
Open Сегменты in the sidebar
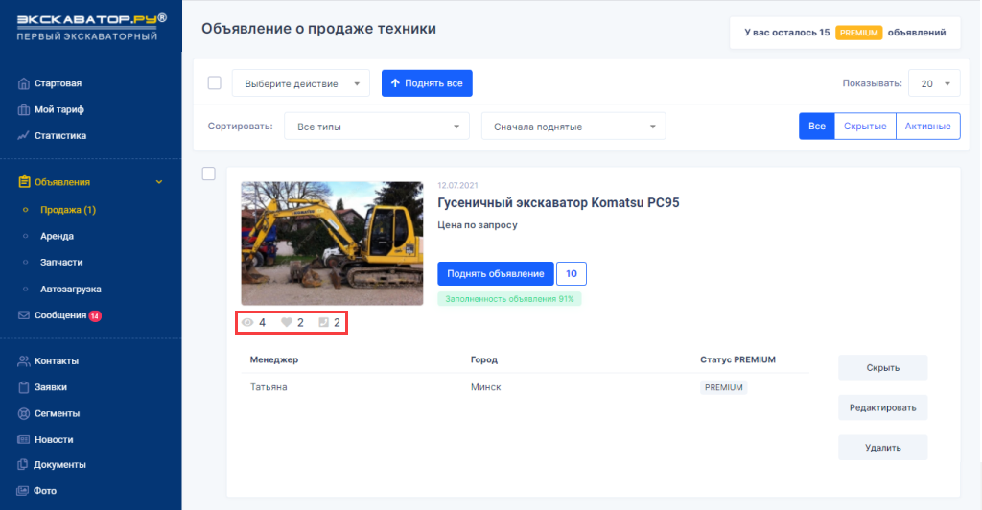pyautogui.click(x=57, y=413)
